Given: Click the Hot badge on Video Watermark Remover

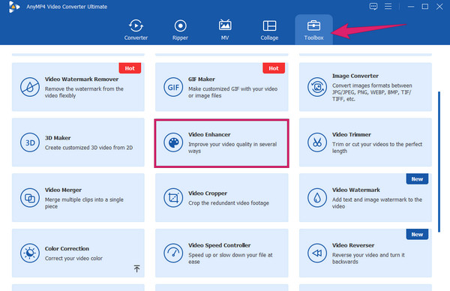Looking at the screenshot, I should [x=130, y=68].
